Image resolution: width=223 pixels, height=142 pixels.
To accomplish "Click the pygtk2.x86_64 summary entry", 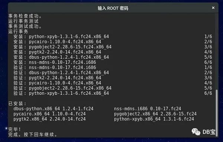I will (x=50, y=119).
